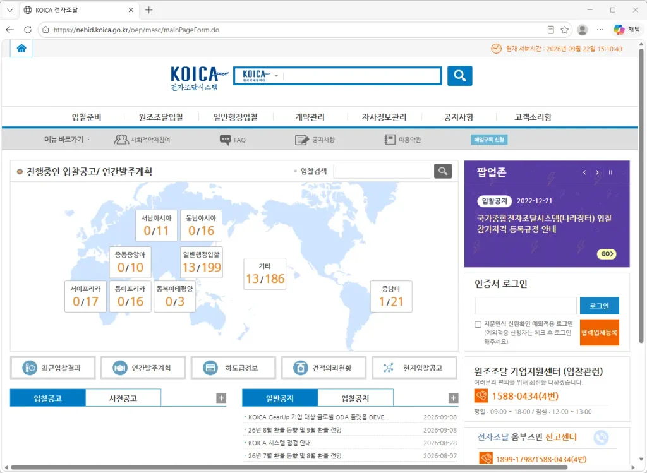Open the 일반행정입찰 menu
Image resolution: width=647 pixels, height=473 pixels.
point(235,117)
